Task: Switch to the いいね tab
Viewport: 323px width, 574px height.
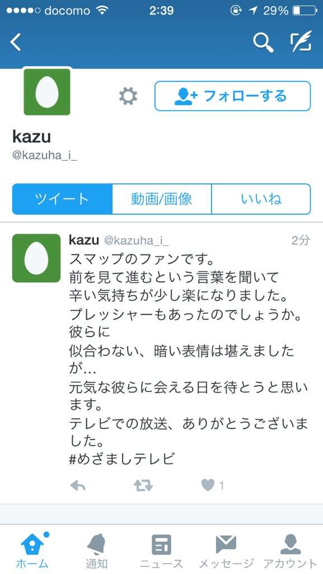Action: click(x=261, y=199)
